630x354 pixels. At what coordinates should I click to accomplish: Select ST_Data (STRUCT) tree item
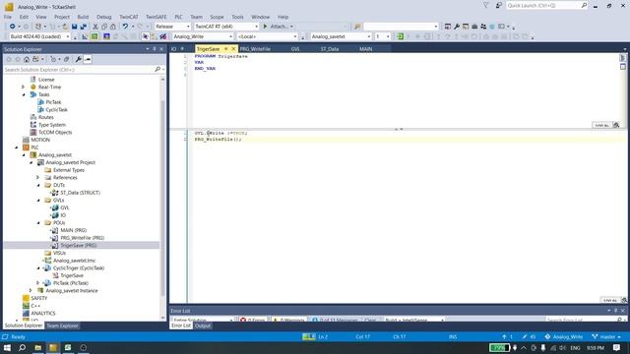(x=81, y=193)
